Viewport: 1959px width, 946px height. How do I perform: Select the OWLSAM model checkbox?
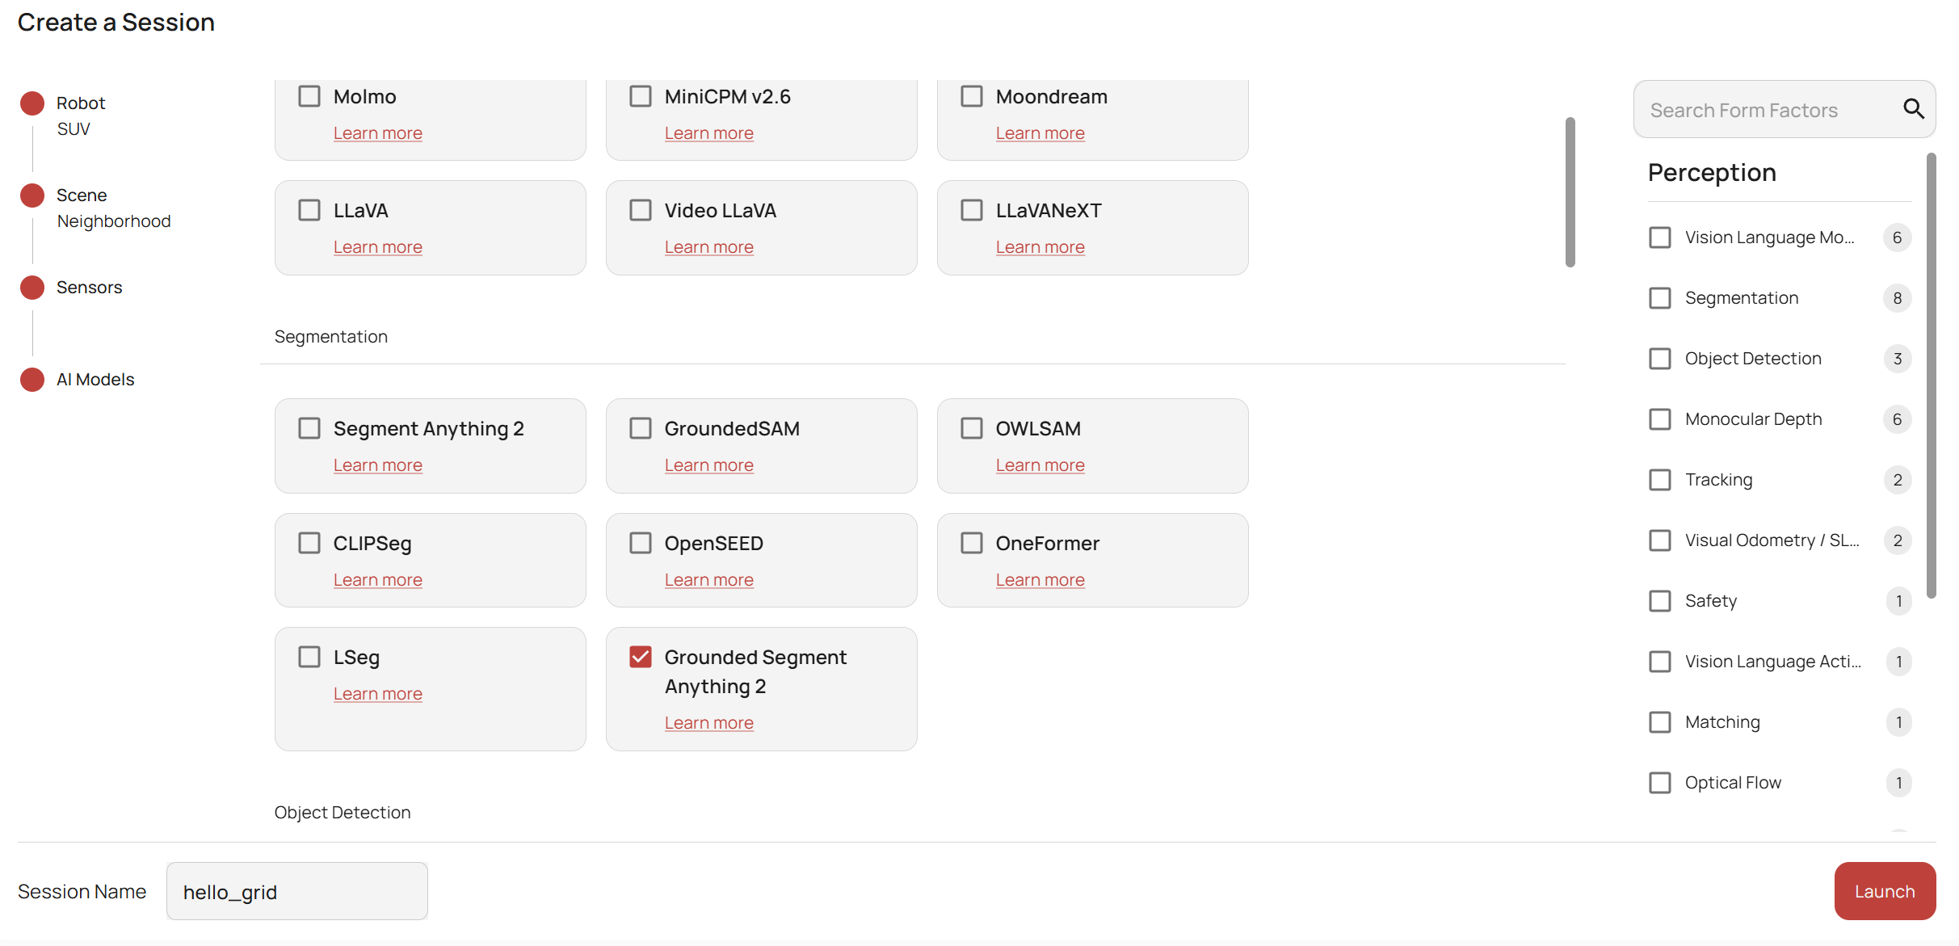[x=972, y=428]
